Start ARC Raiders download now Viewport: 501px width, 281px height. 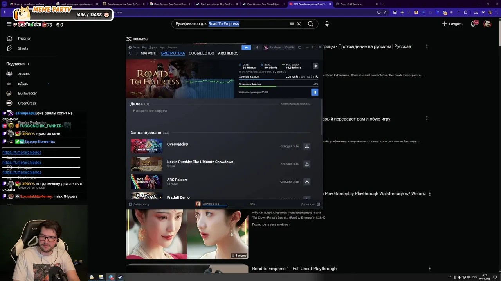tap(307, 181)
